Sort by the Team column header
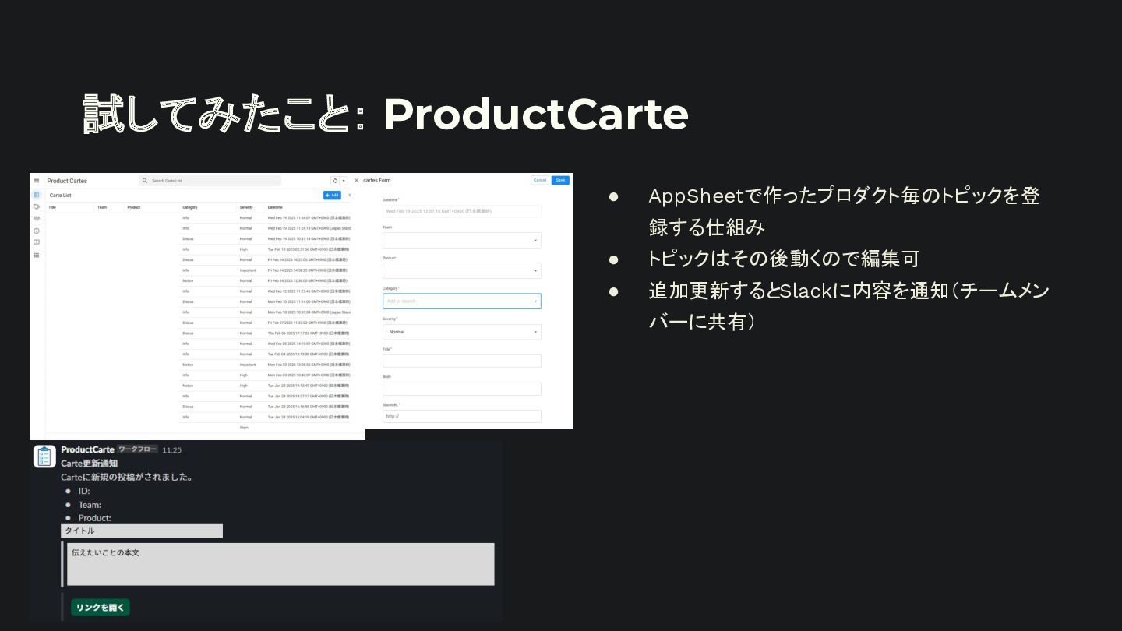 102,207
